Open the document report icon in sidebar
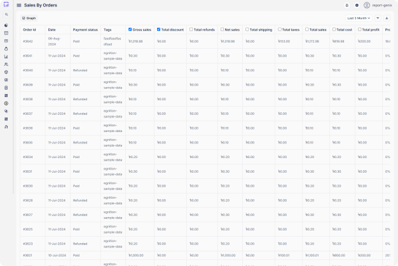Viewport: 398px width, 266px height. 6,88
